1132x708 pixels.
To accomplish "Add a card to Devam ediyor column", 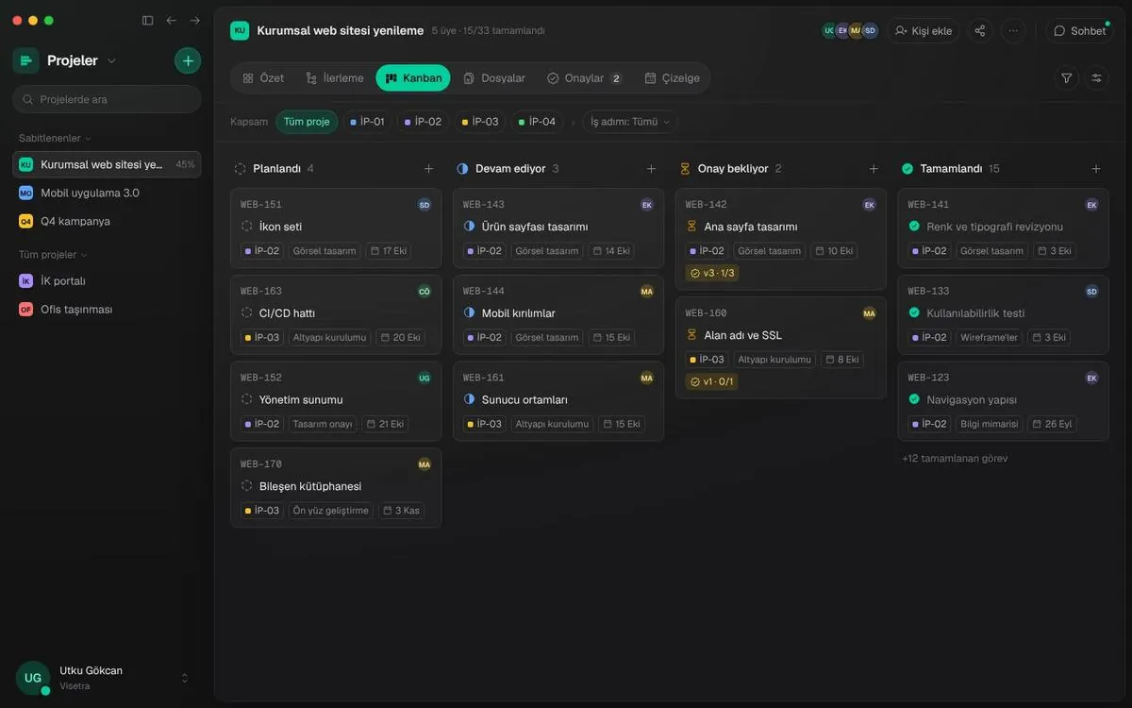I will pyautogui.click(x=651, y=169).
